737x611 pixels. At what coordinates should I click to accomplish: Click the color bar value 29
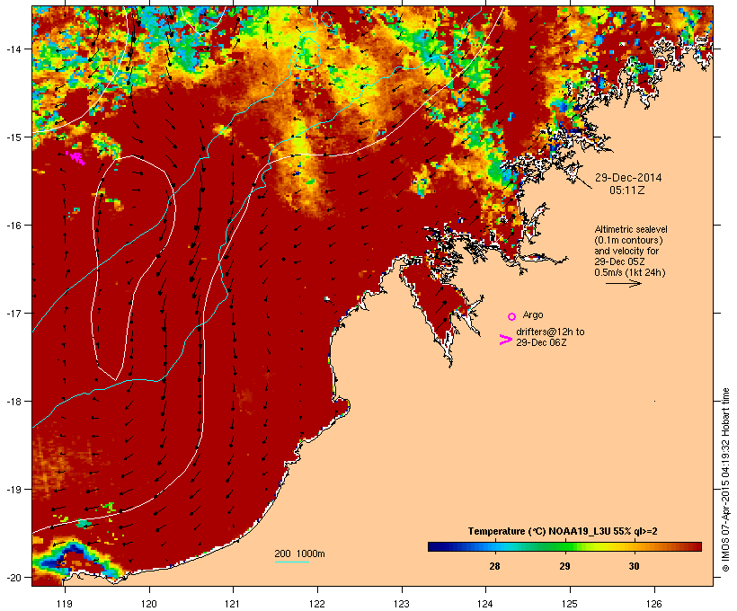point(564,566)
